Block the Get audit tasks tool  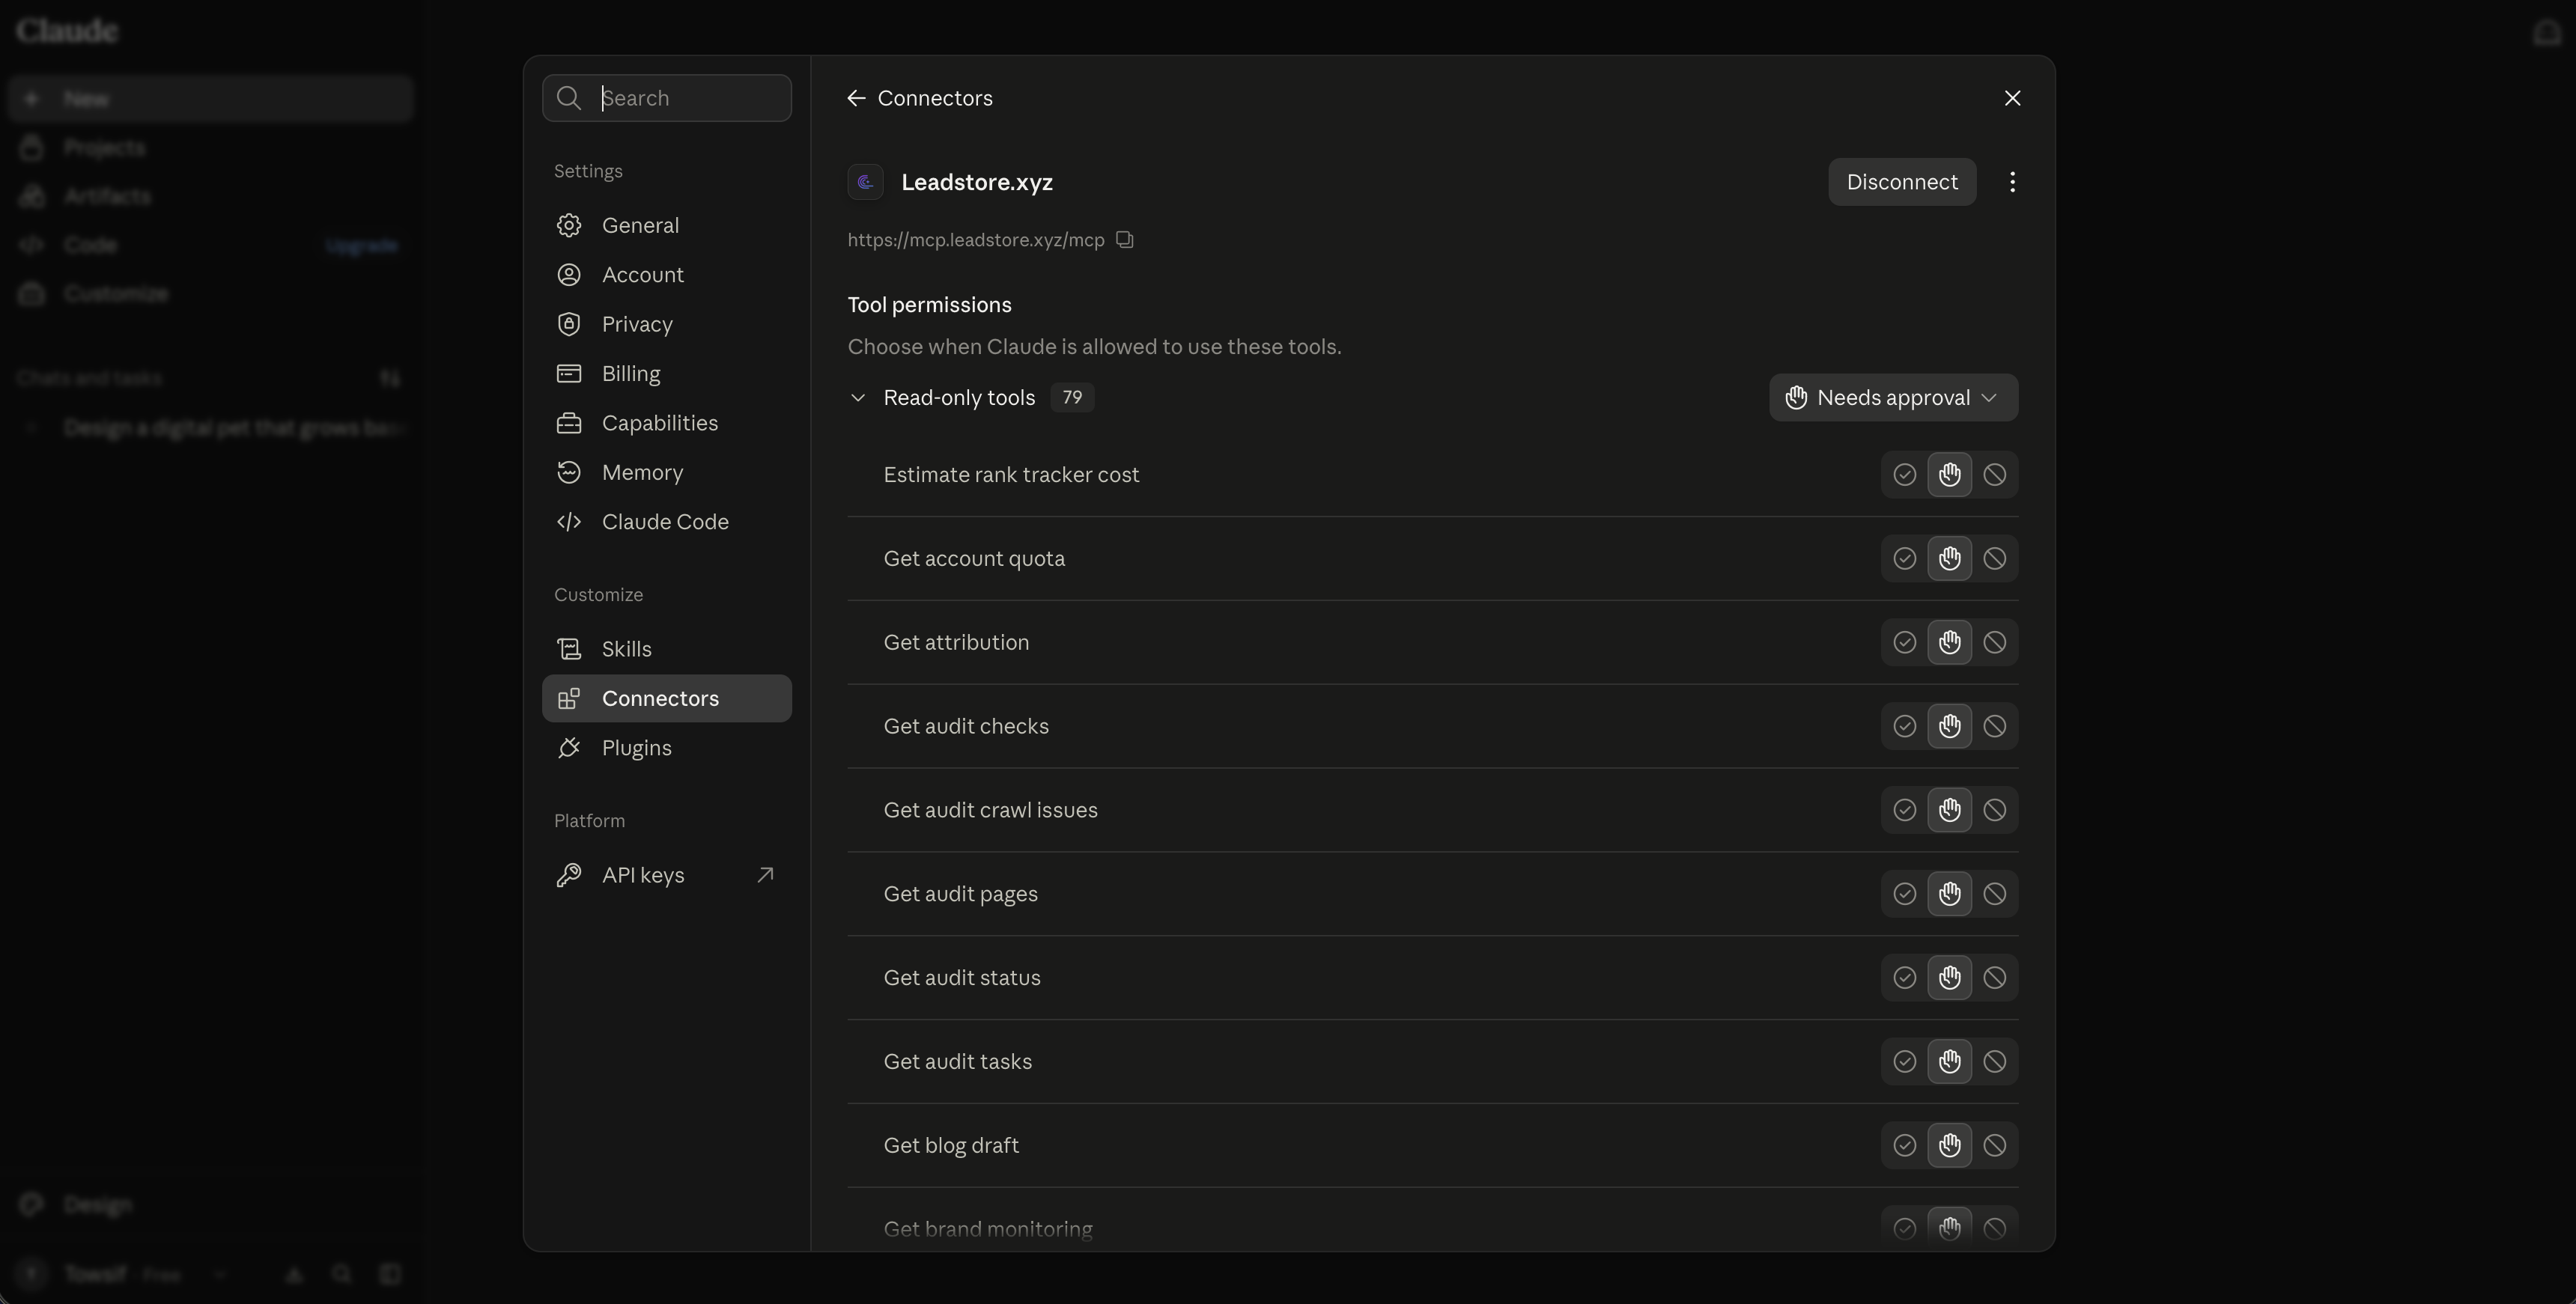[1994, 1062]
